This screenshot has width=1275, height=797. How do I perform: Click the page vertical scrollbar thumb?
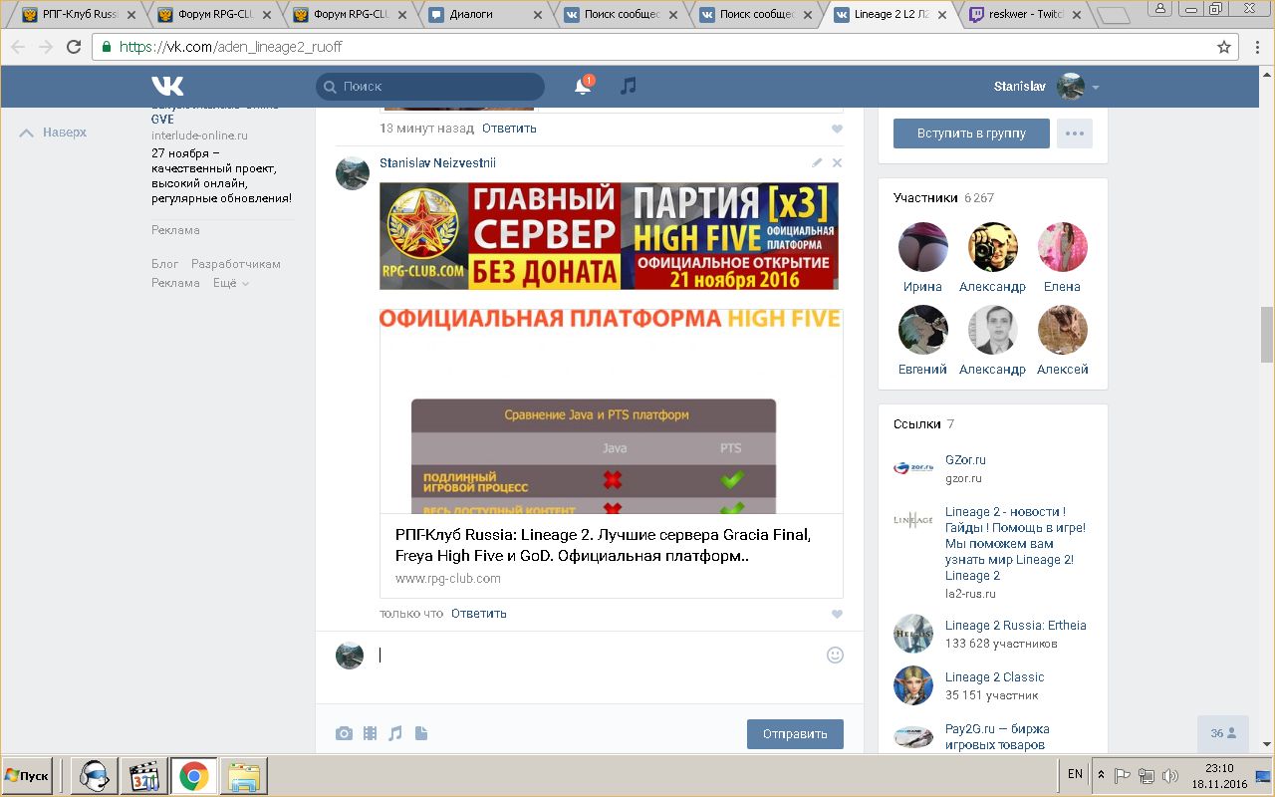pos(1267,335)
